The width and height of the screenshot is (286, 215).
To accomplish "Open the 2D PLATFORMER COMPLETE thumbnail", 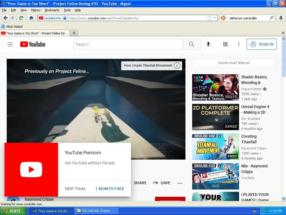I will 215,117.
